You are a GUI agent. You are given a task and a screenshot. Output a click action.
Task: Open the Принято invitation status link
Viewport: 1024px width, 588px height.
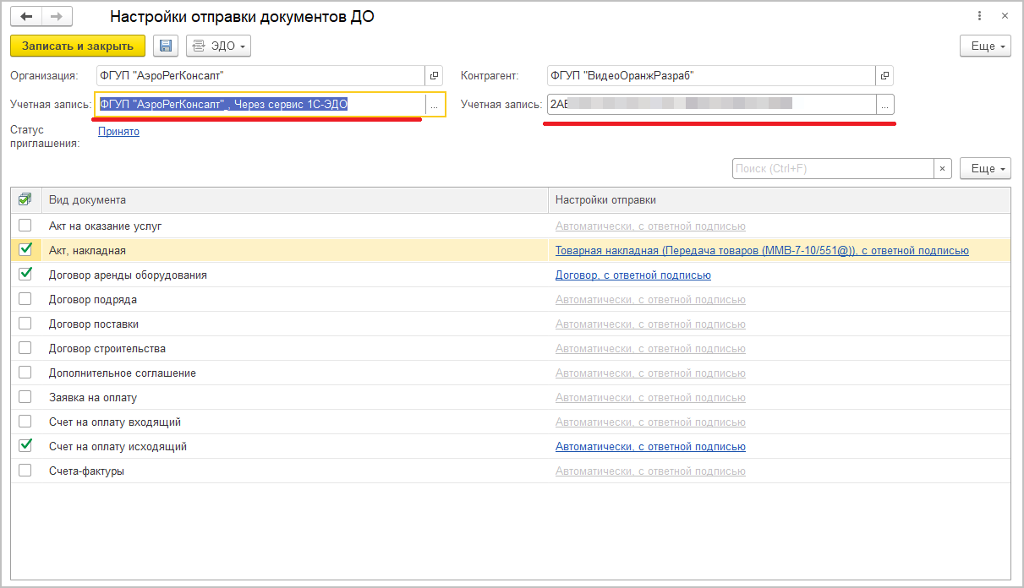tap(118, 132)
